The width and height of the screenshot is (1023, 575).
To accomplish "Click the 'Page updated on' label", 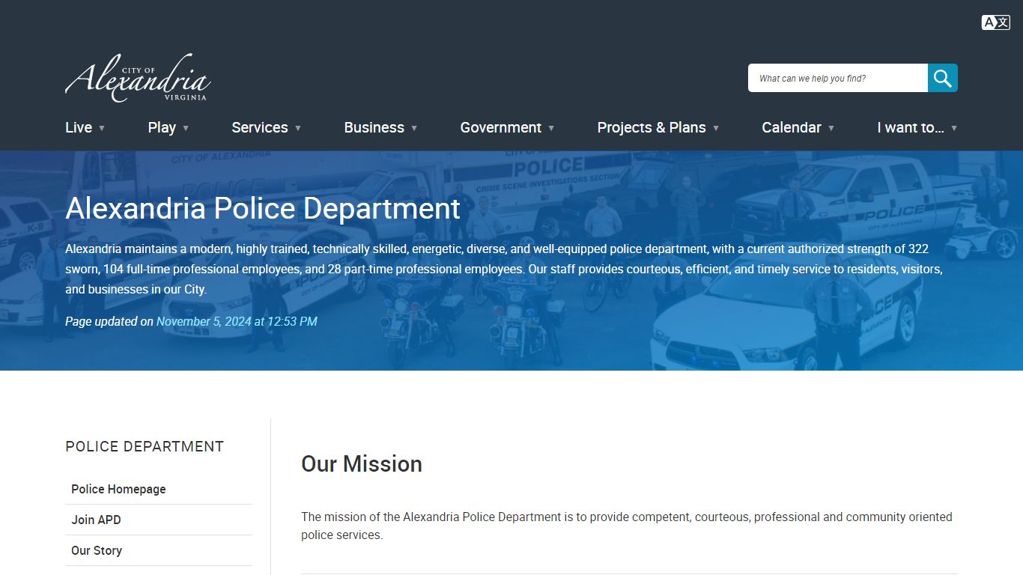I will tap(109, 321).
